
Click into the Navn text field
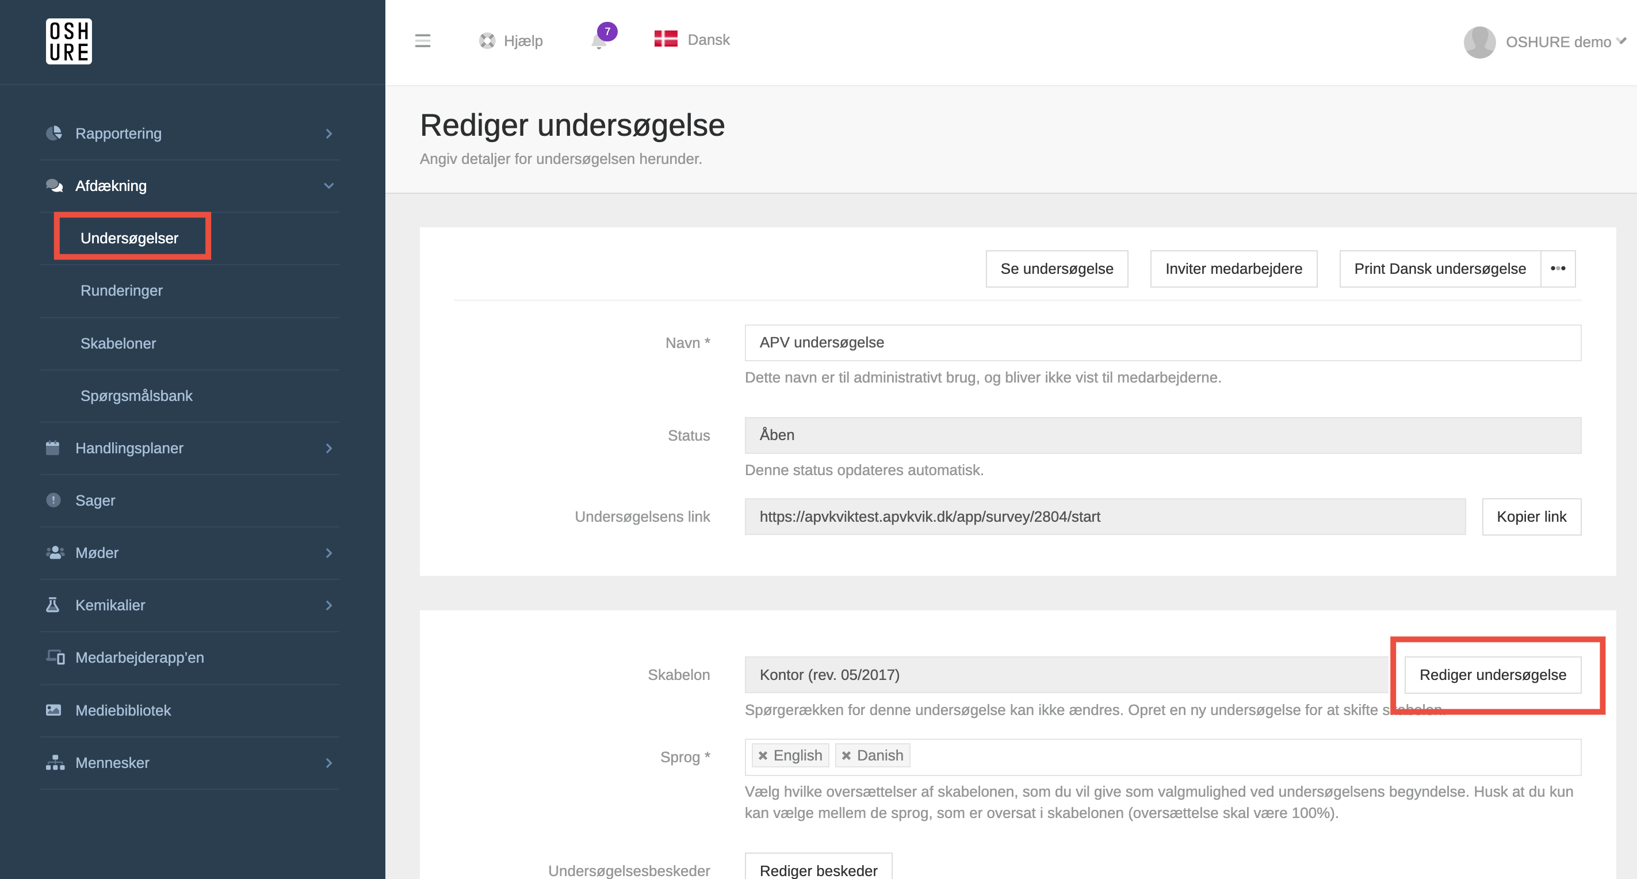coord(1162,343)
